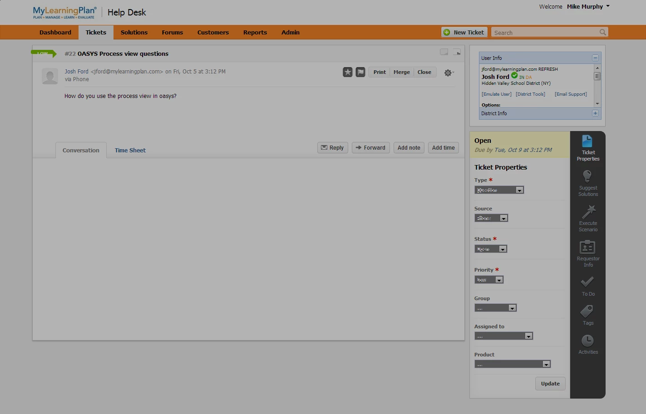Collapse the User Info section
646x414 pixels.
(595, 58)
